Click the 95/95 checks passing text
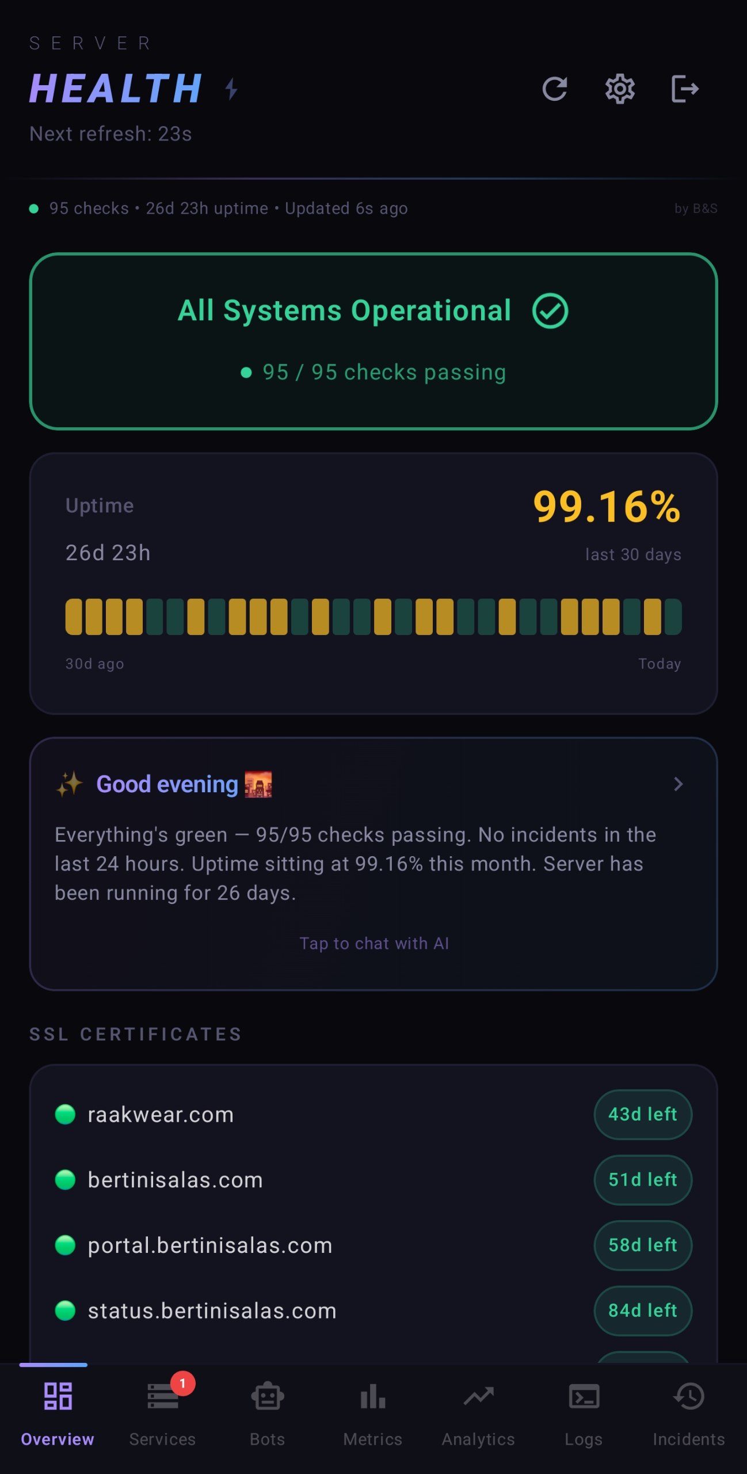747x1474 pixels. [x=374, y=372]
